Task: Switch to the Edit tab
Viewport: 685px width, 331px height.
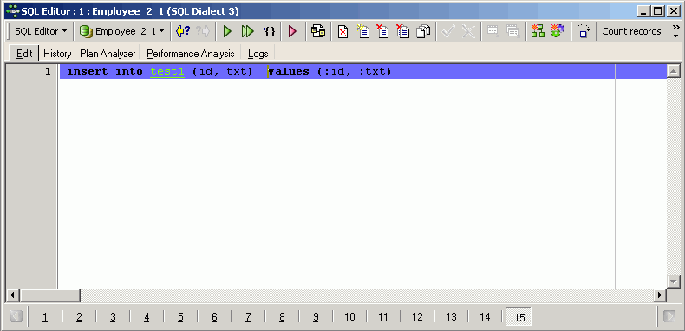Action: pos(24,54)
